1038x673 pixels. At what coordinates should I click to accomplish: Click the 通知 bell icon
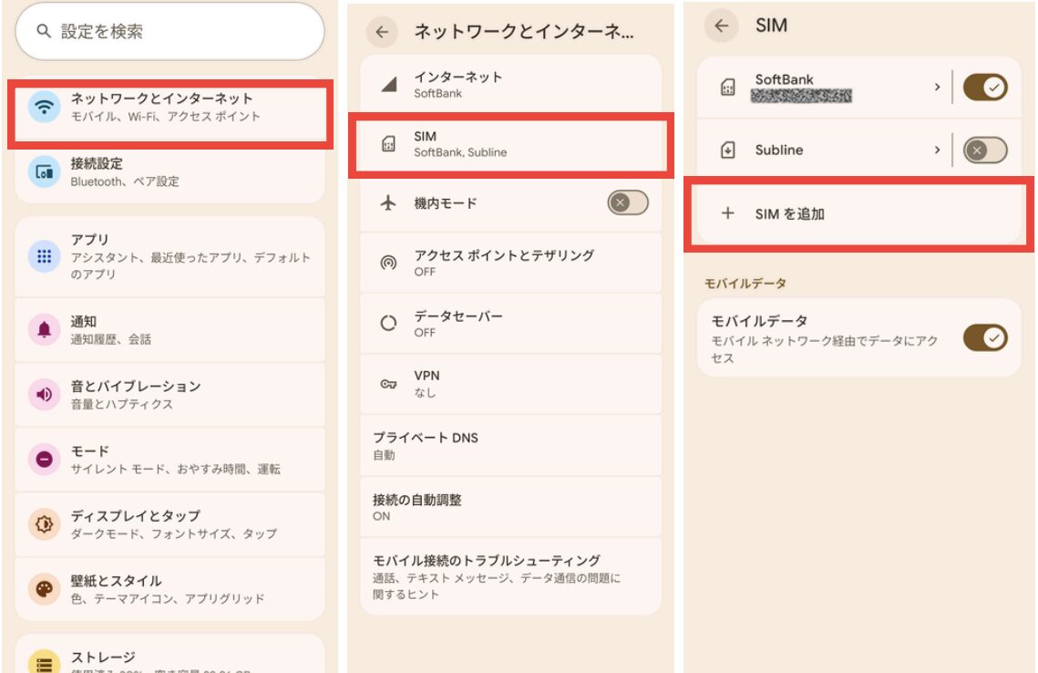(x=44, y=329)
